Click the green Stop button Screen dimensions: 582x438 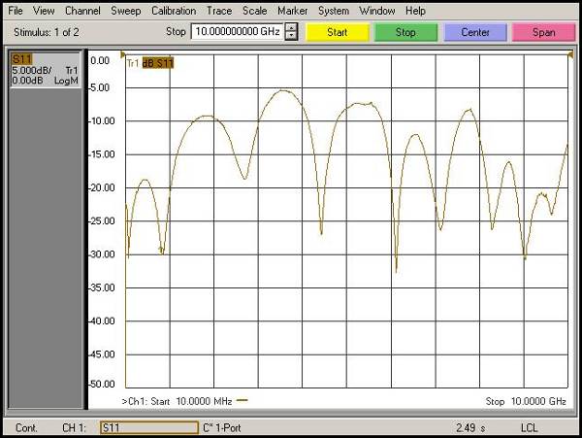click(405, 32)
